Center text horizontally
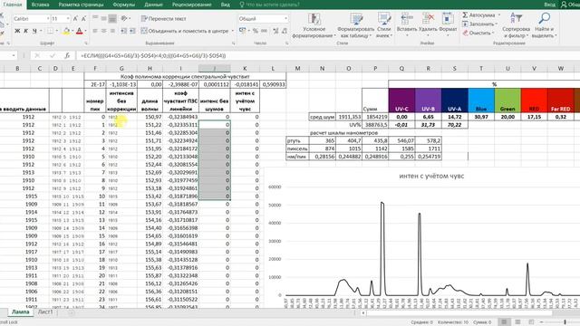The image size is (580, 326). tap(104, 31)
